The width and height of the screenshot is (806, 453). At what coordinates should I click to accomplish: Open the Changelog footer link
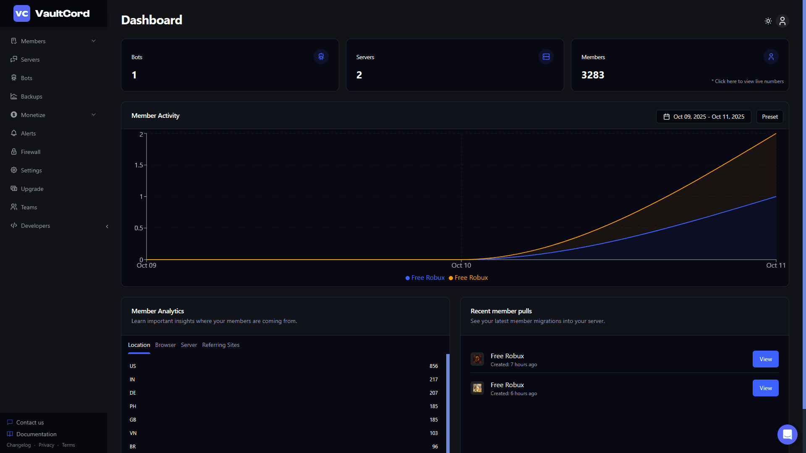tap(19, 445)
